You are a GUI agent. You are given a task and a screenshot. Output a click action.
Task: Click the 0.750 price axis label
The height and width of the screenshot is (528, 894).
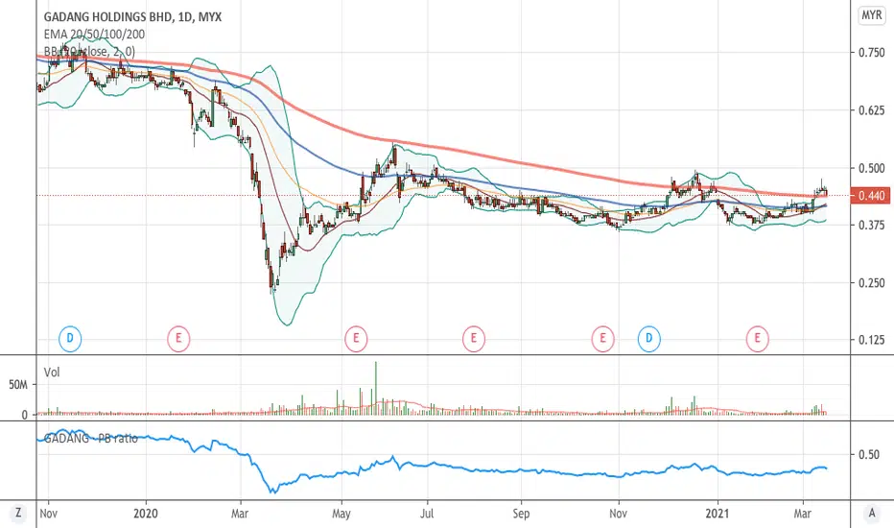tap(871, 53)
